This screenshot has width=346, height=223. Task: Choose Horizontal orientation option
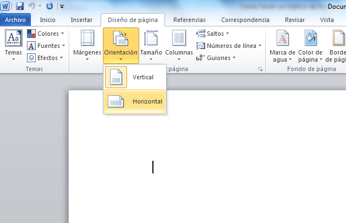point(135,101)
